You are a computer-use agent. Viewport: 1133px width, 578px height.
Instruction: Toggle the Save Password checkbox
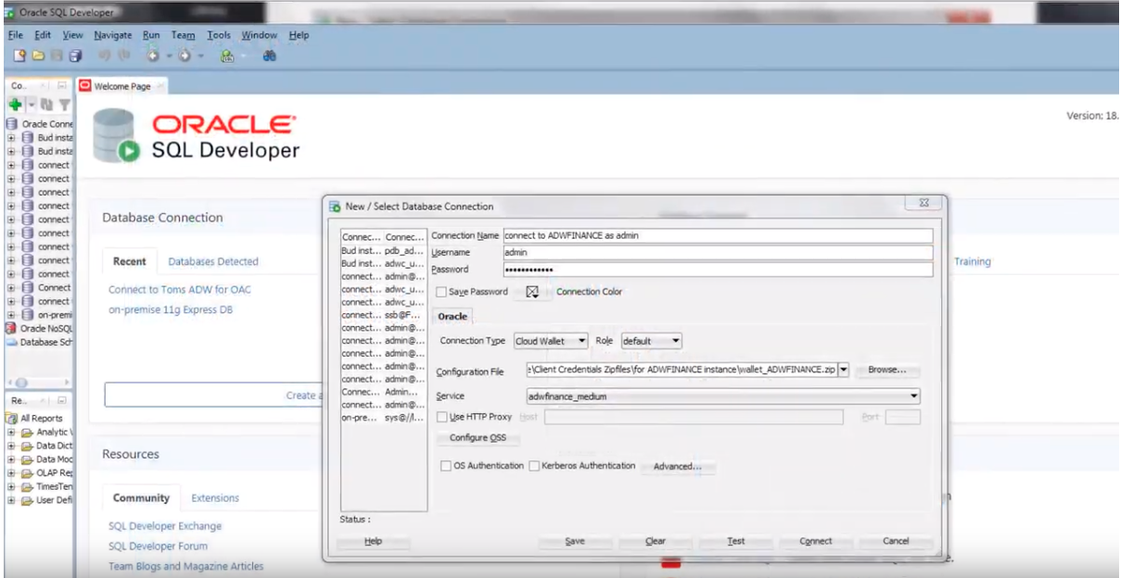click(441, 291)
